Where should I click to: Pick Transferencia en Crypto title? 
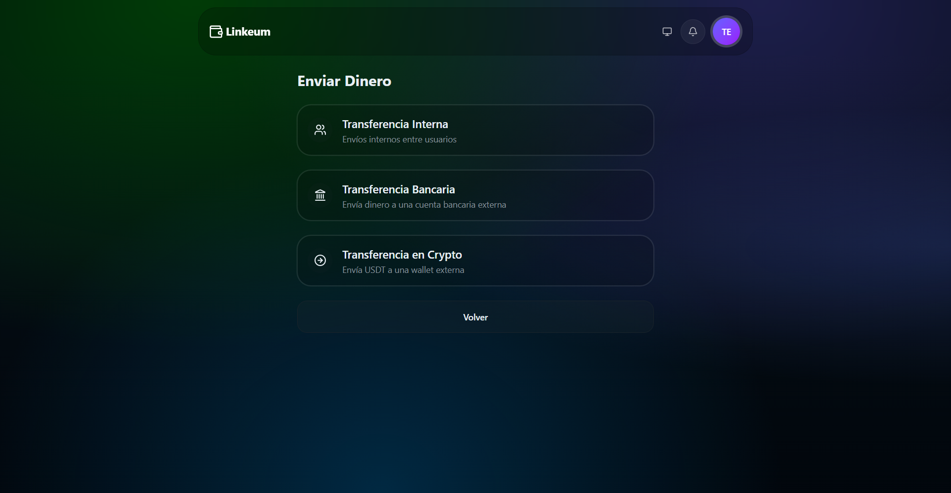coord(402,255)
